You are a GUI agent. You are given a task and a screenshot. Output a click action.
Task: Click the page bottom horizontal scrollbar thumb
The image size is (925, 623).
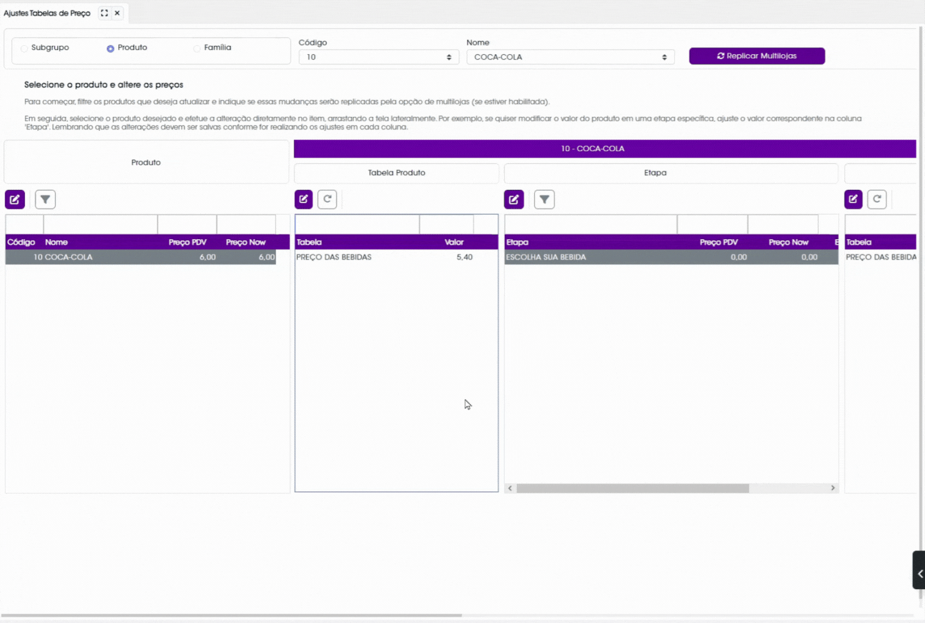click(x=231, y=615)
